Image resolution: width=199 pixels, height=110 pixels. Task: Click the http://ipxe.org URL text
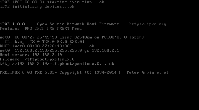pyautogui.click(x=148, y=24)
